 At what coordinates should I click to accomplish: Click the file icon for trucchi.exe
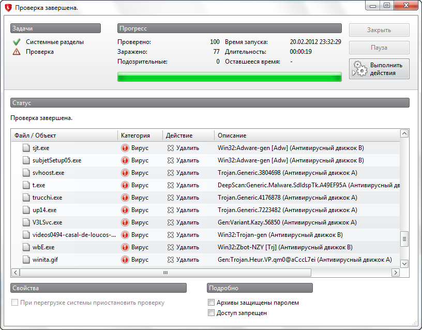26,197
